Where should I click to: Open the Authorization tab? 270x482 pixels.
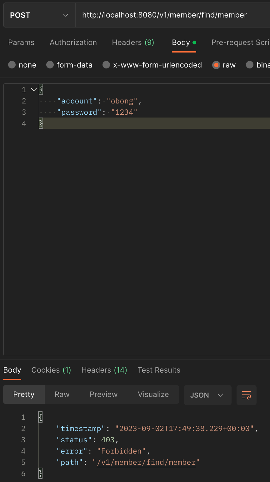(x=73, y=43)
